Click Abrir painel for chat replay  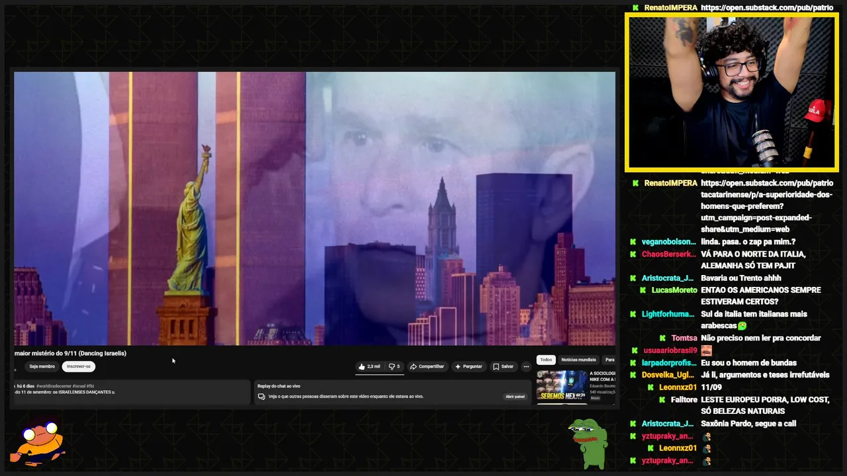pyautogui.click(x=515, y=397)
